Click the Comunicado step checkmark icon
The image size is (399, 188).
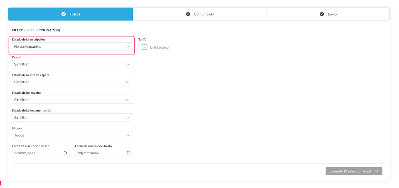coord(188,14)
